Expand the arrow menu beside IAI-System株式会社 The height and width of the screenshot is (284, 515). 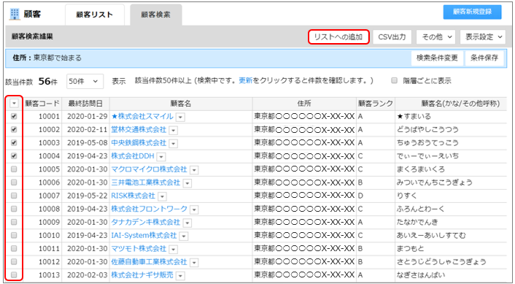pos(184,237)
